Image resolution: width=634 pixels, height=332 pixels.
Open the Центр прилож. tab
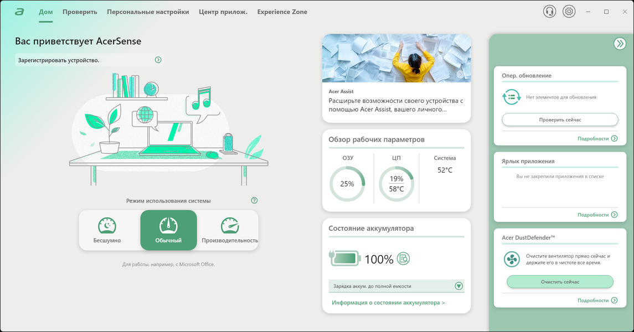pyautogui.click(x=223, y=12)
